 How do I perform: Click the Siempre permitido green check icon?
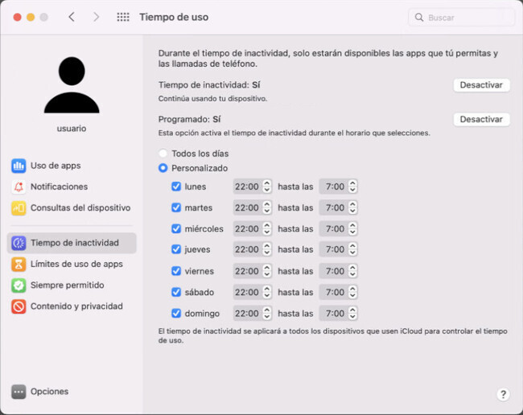19,286
